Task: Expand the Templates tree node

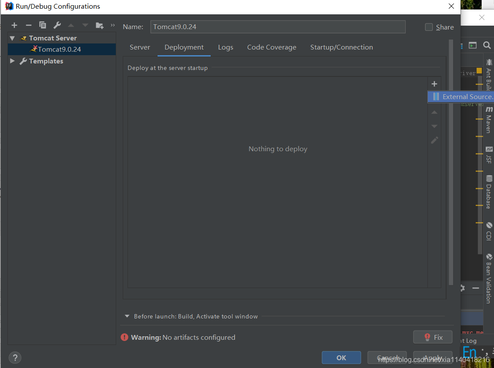Action: point(12,61)
